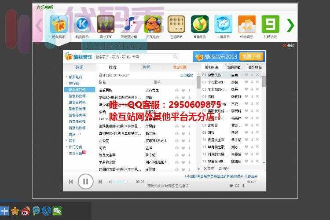
Task: Open the green 9 Jiuku app icon
Action: click(x=271, y=24)
